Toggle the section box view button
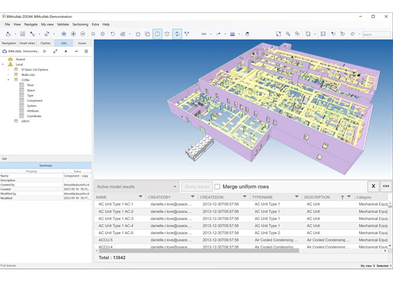The width and height of the screenshot is (393, 281). (158, 34)
